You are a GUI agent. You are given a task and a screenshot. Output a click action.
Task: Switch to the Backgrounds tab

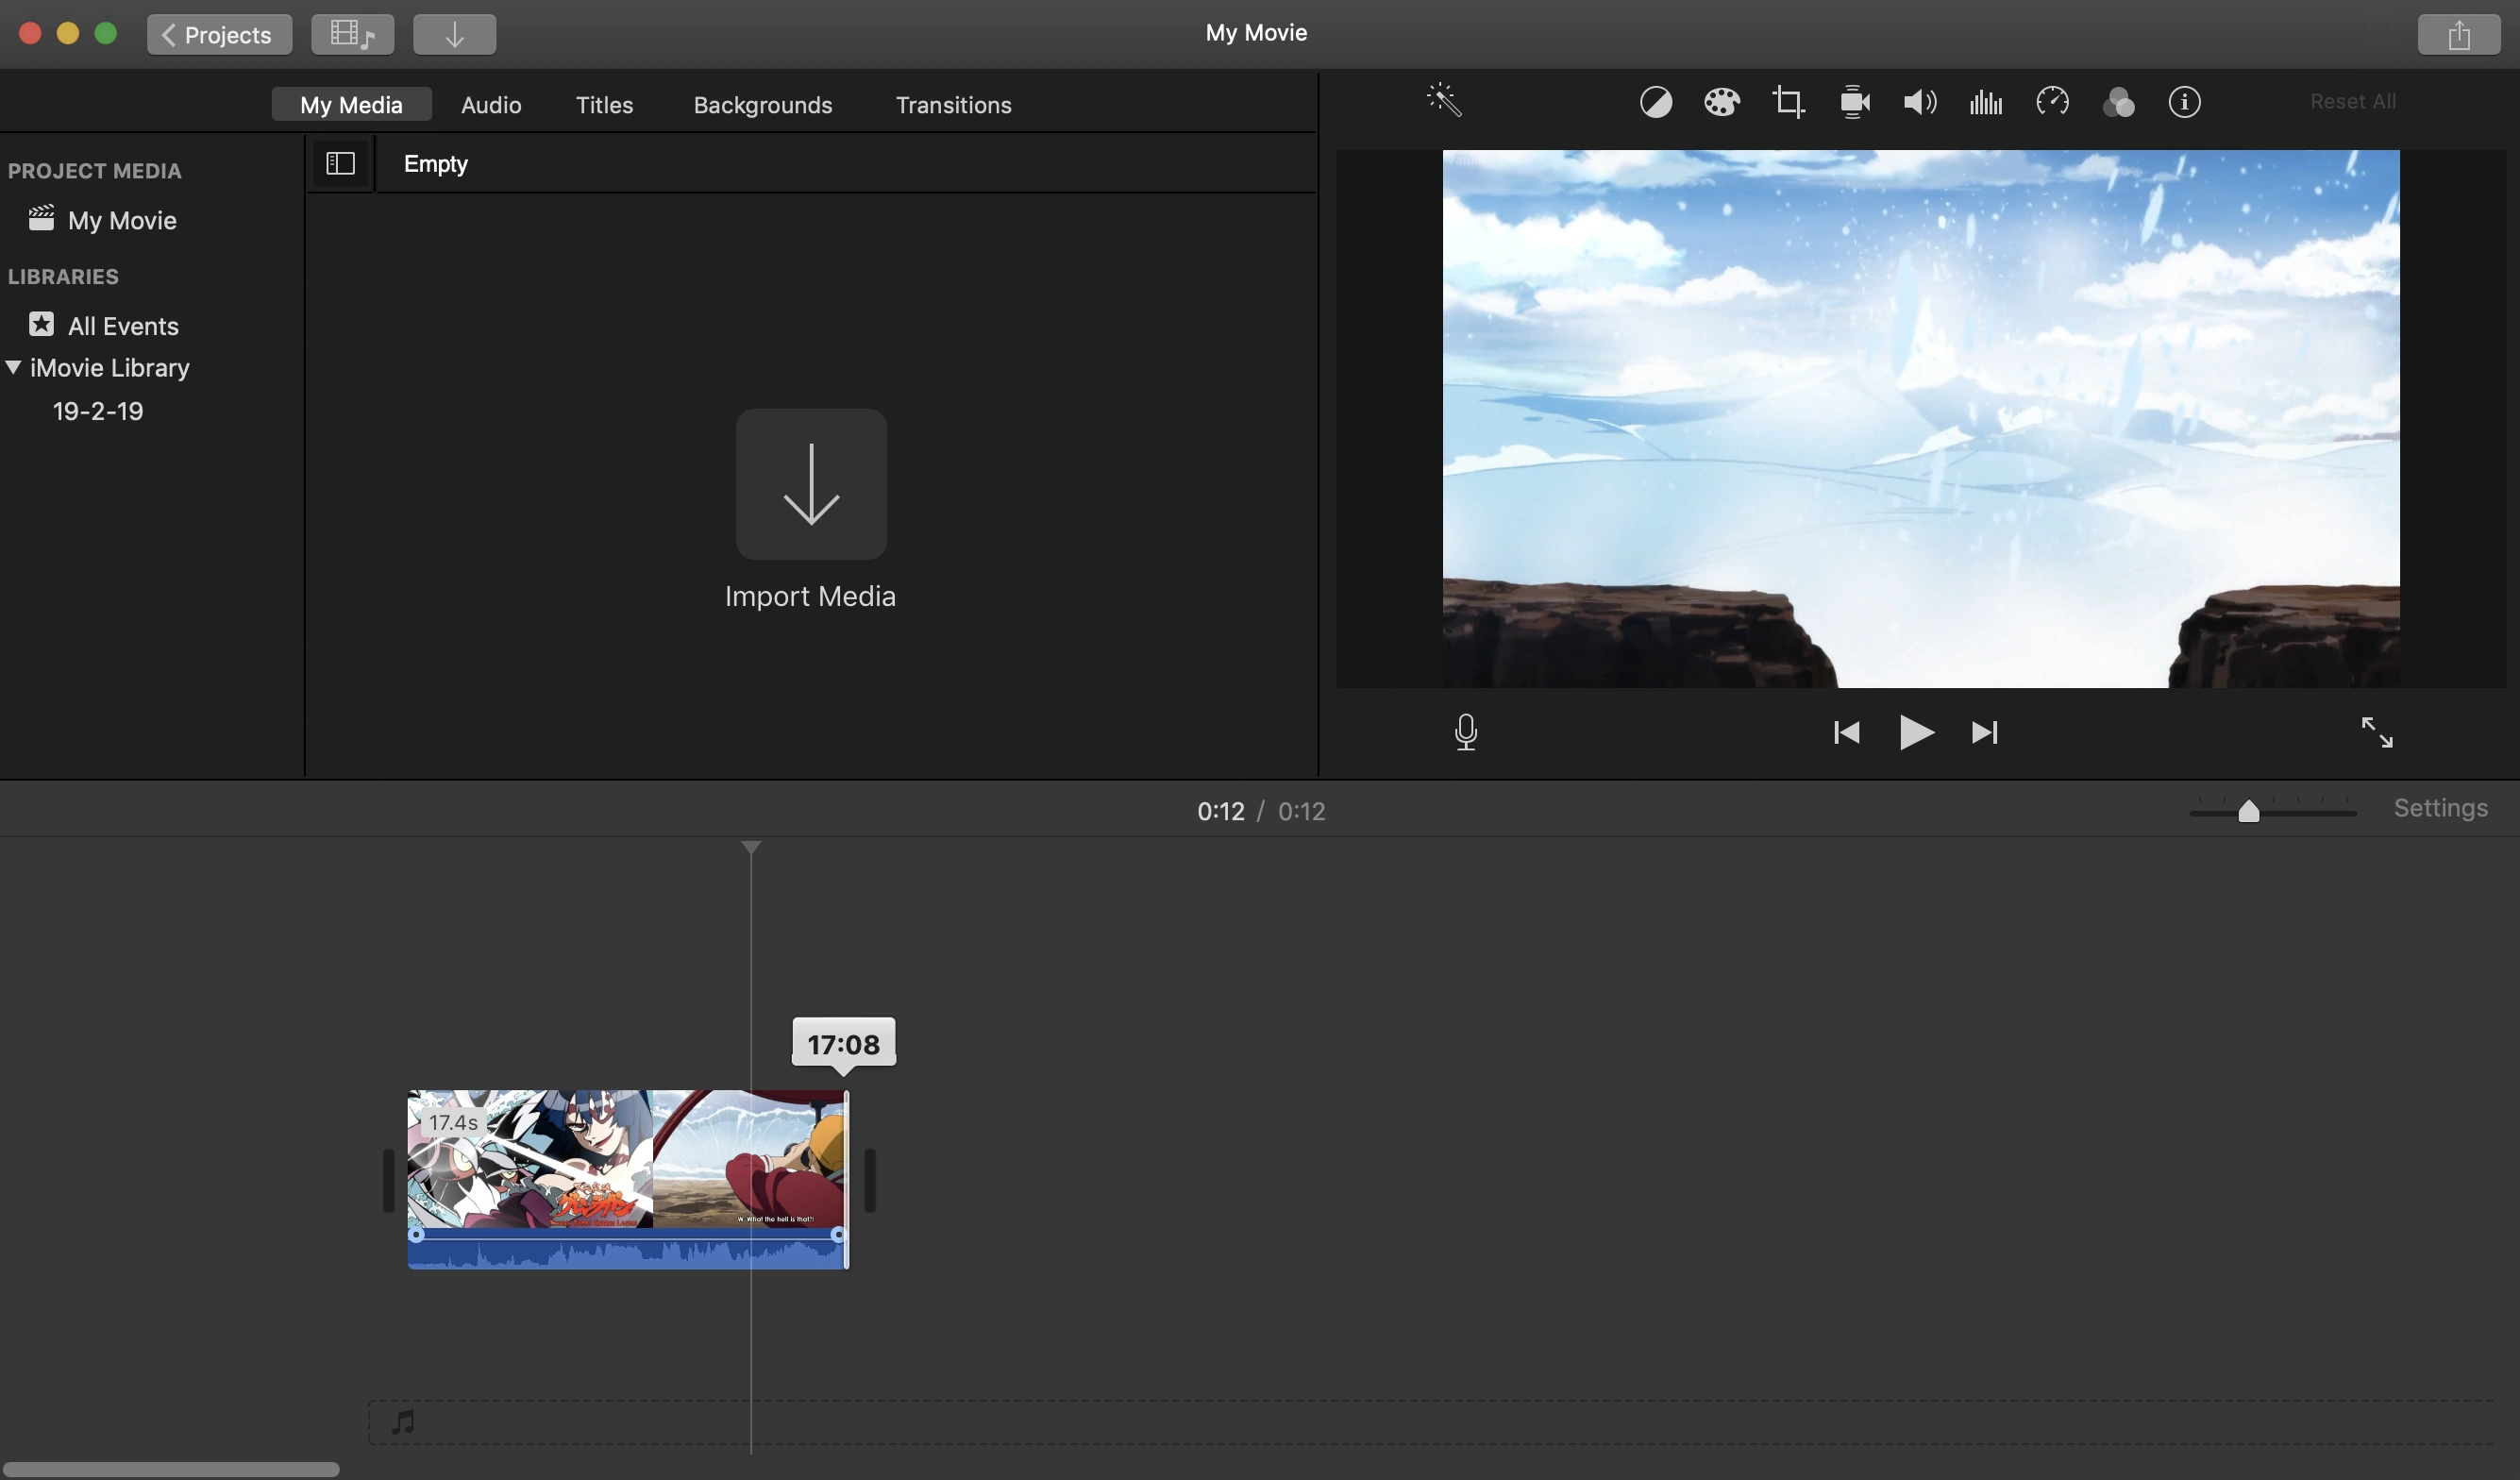coord(762,105)
